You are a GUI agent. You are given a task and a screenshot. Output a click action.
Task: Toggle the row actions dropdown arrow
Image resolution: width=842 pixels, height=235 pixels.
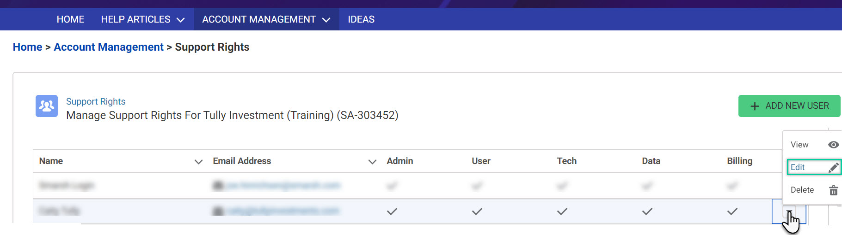(789, 212)
